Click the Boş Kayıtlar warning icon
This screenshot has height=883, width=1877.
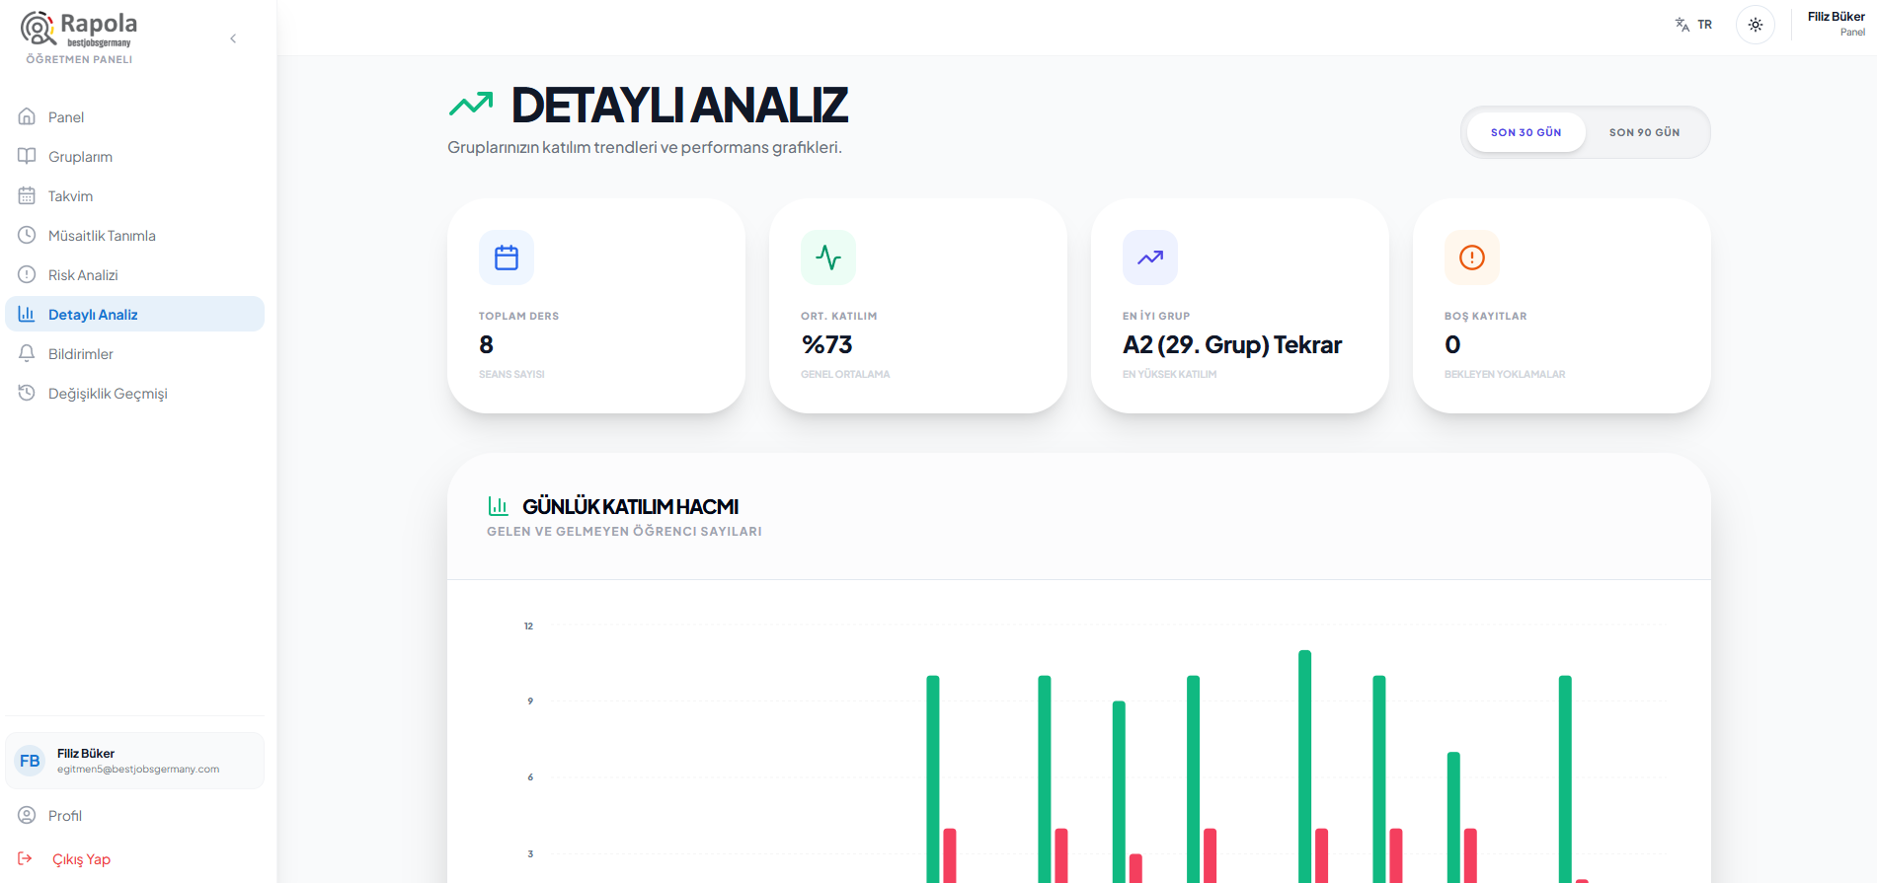pos(1472,258)
